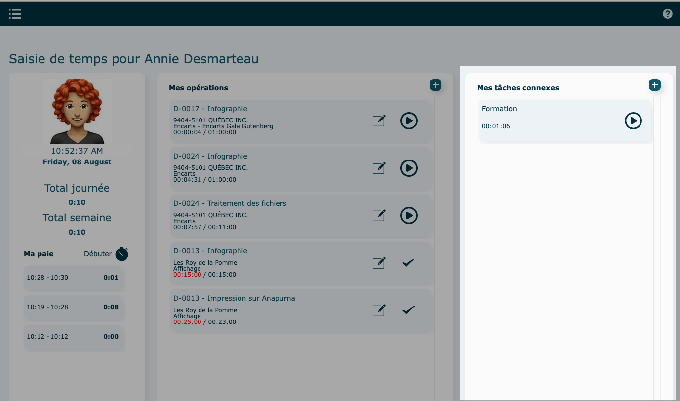Select the 10:28 - 10:30 pay entry
The height and width of the screenshot is (401, 680).
[x=73, y=278]
